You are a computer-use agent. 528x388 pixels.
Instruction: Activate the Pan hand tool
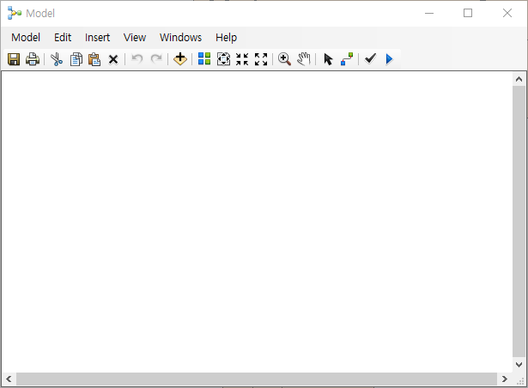[x=303, y=59]
